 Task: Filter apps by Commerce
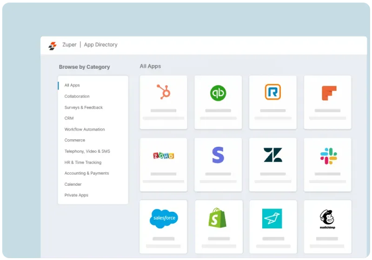coord(75,140)
